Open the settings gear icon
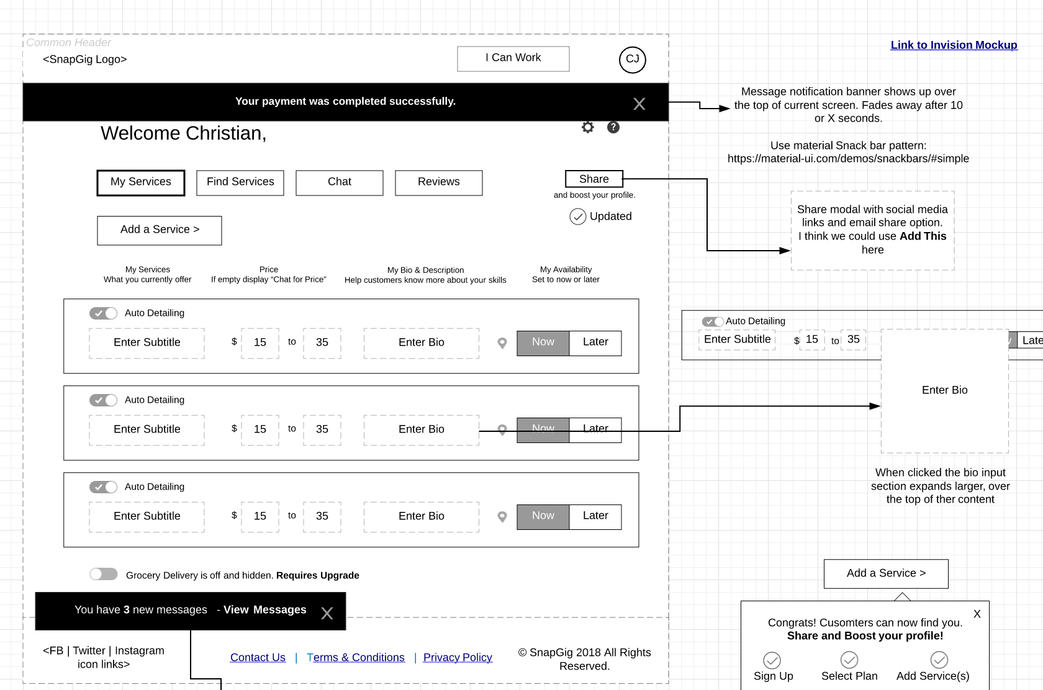1043x690 pixels. pyautogui.click(x=587, y=127)
